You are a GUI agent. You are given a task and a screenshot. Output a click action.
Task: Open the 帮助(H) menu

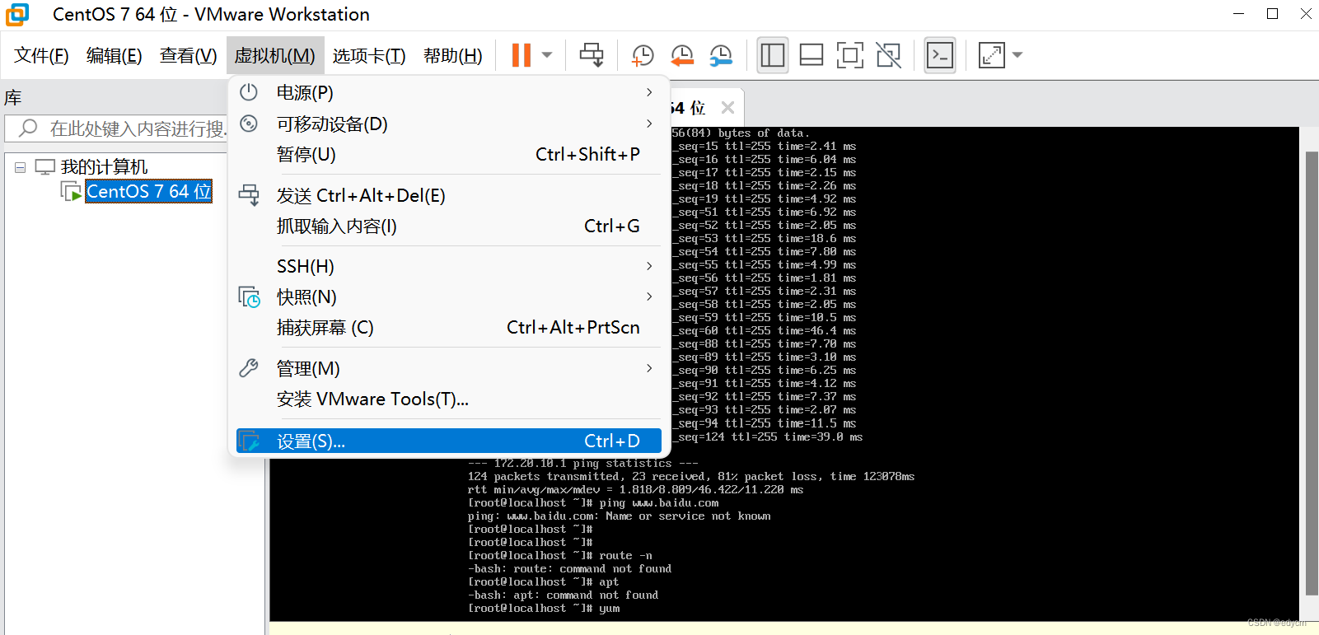tap(453, 55)
